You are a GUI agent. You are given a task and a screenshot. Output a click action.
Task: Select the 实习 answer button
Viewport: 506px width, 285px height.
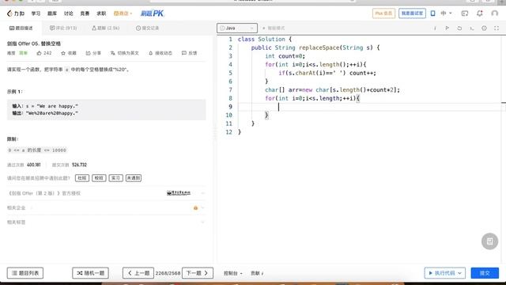(115, 177)
